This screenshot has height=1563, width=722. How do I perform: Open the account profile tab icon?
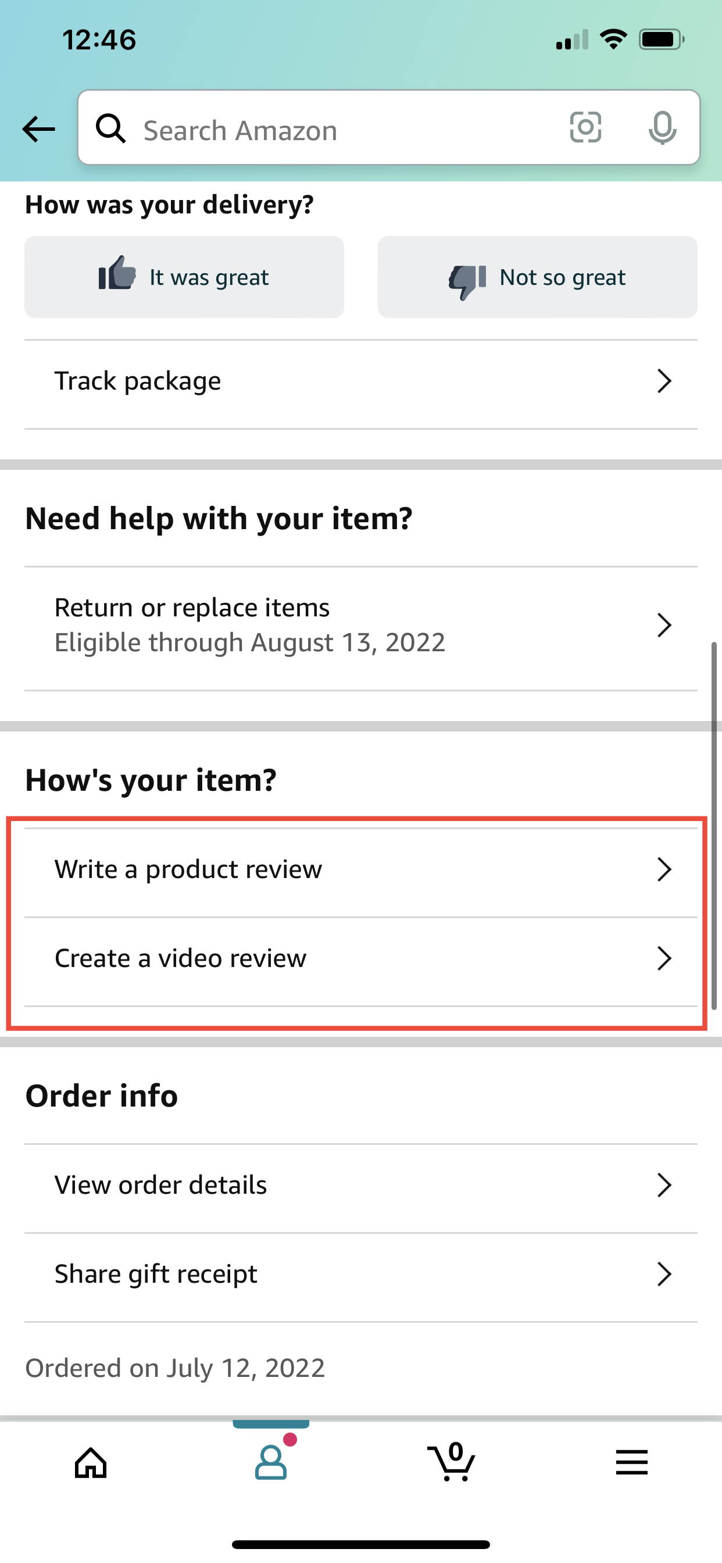(x=270, y=1462)
